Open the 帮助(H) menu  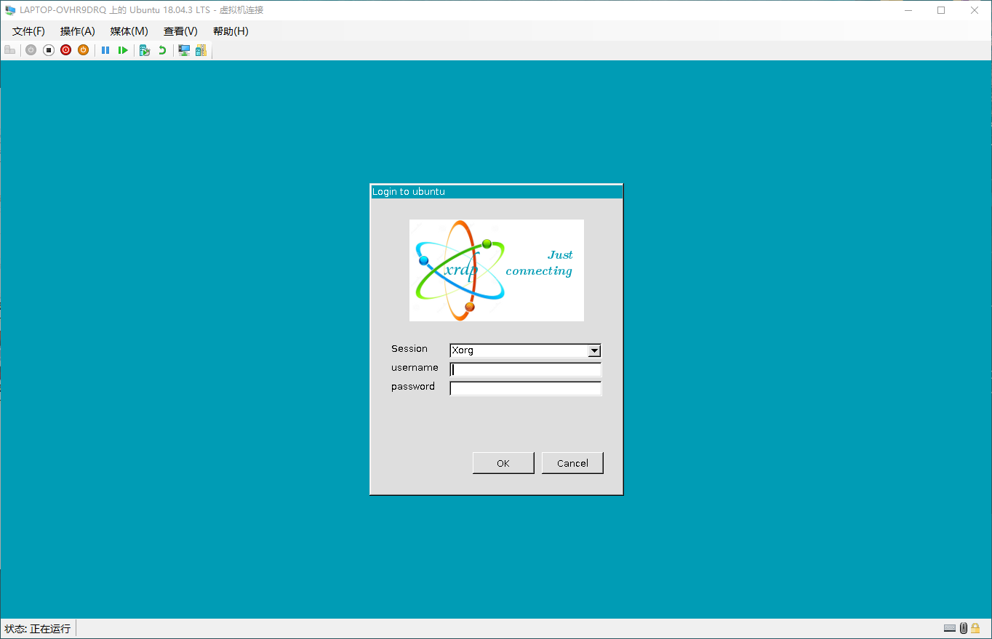231,31
